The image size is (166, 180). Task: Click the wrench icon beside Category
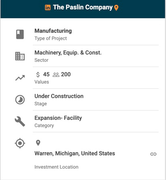pyautogui.click(x=20, y=121)
